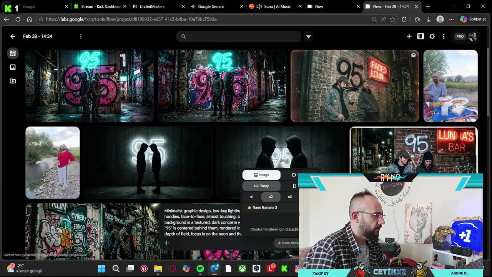This screenshot has width=492, height=277.
Task: Choose the portrait orientation option
Action: (294, 186)
